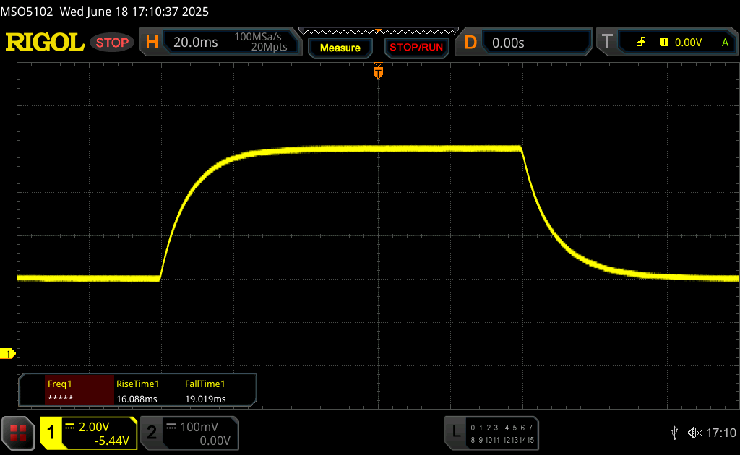Click the waveform memory position bar
This screenshot has width=740, height=455.
click(378, 31)
